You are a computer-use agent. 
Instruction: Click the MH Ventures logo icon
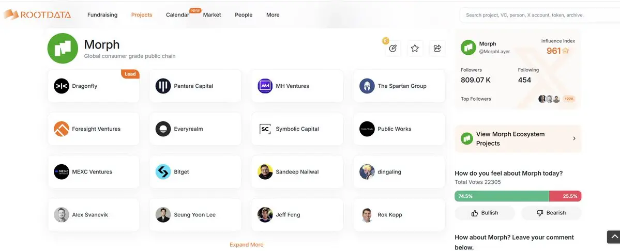coord(265,86)
